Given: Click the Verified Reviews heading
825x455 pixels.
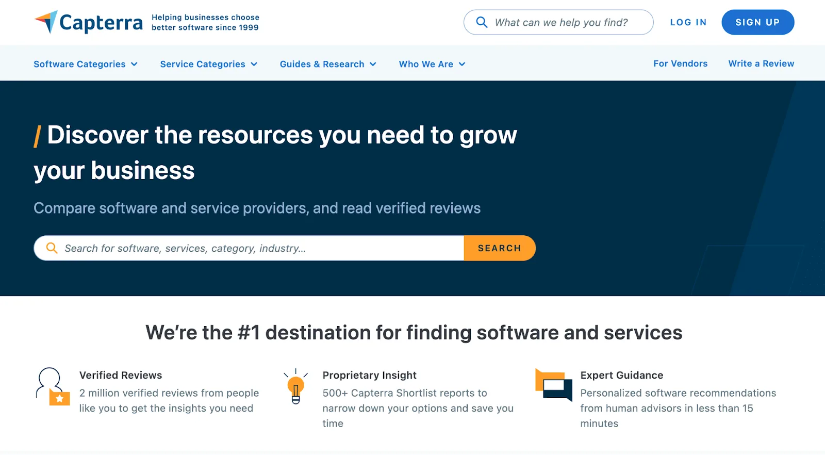Looking at the screenshot, I should point(121,375).
